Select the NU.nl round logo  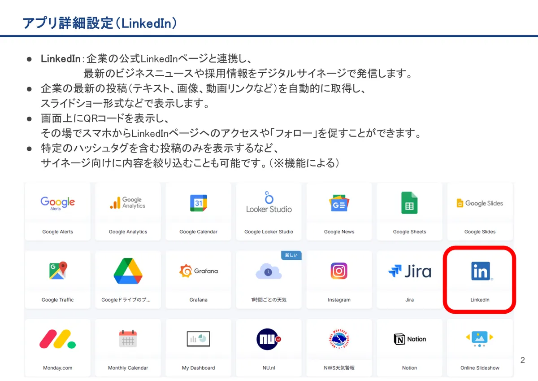(269, 339)
